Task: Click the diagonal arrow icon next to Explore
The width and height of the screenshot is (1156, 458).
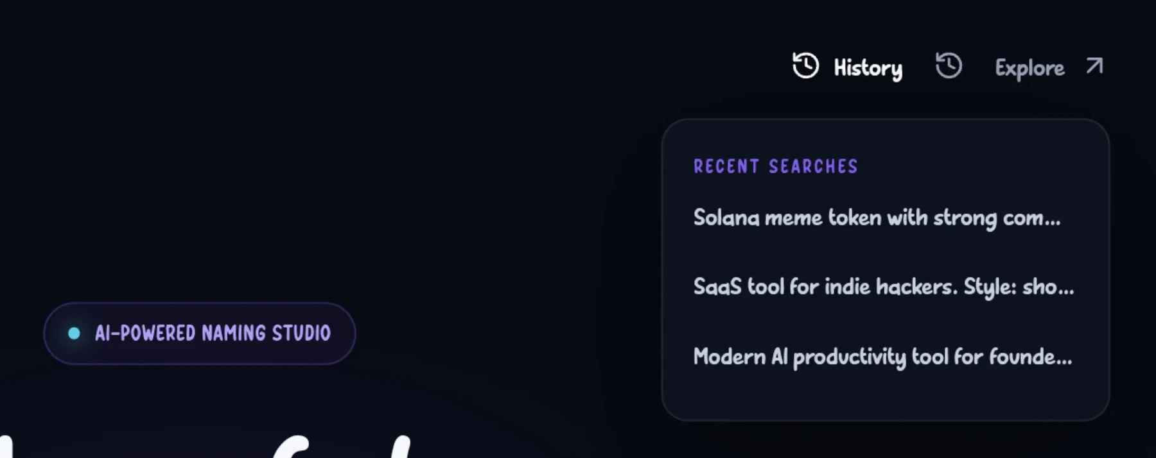Action: point(1094,66)
